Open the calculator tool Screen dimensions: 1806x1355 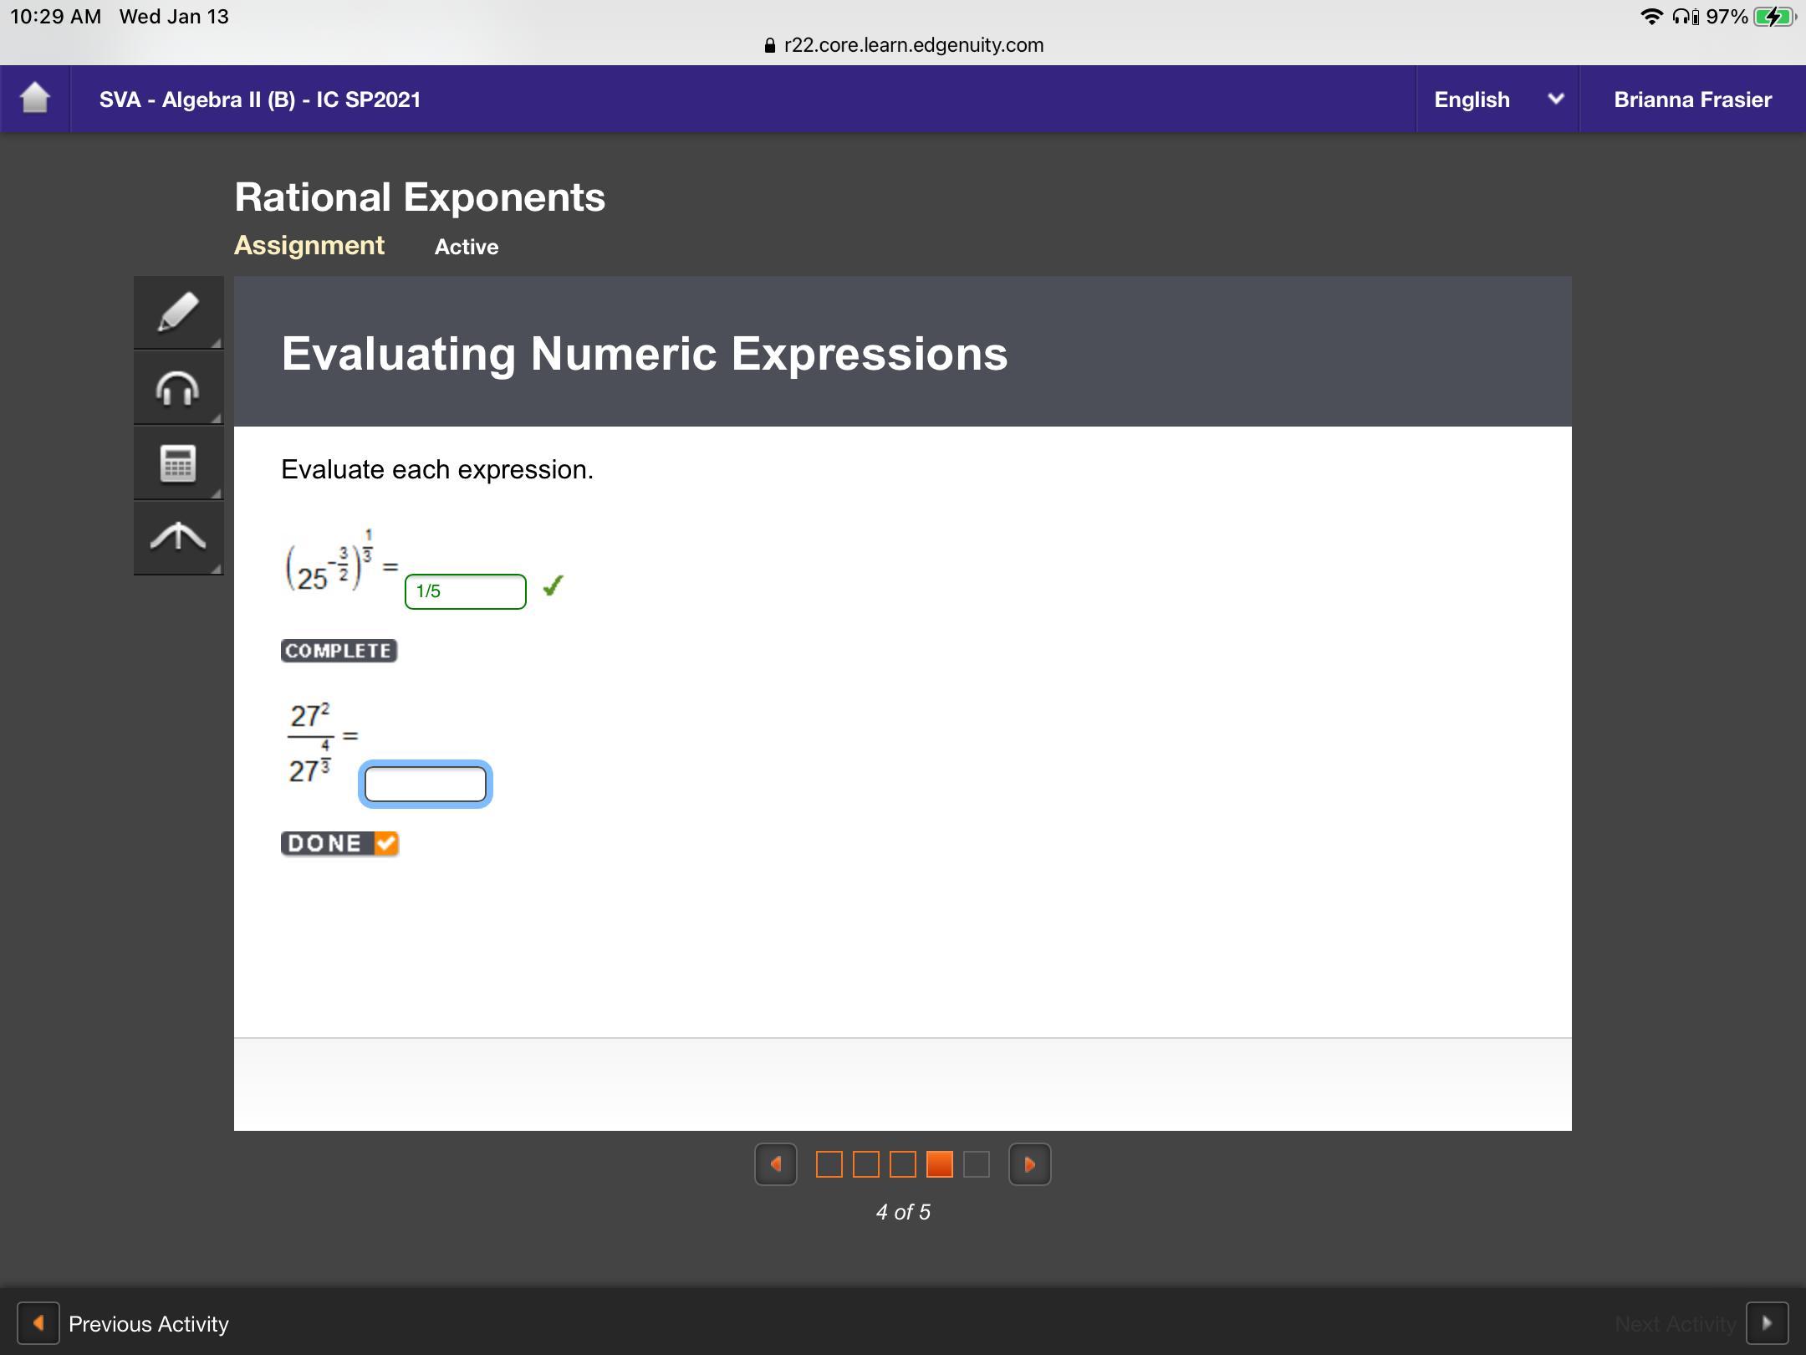pos(178,463)
